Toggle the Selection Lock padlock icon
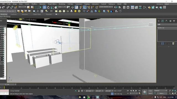This screenshot has height=99, width=177. [x=79, y=91]
